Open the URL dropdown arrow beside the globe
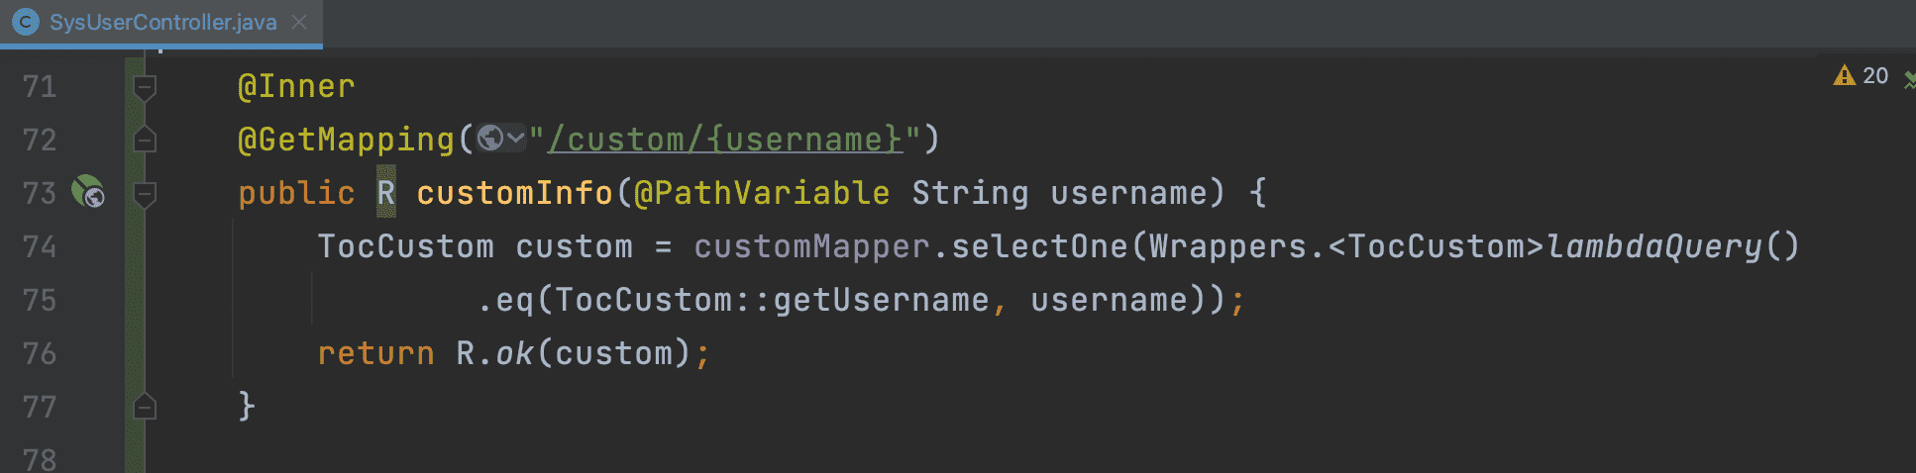Screen dimensions: 1916x473 pyautogui.click(x=515, y=139)
